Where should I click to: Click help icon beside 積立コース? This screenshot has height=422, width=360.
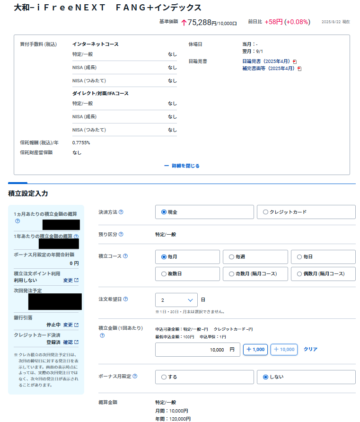(x=125, y=256)
